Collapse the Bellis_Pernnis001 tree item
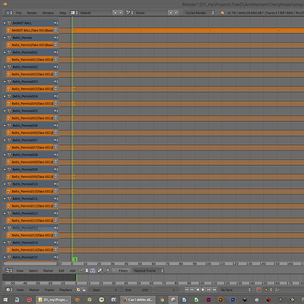This screenshot has height=304, width=304. click(5, 52)
